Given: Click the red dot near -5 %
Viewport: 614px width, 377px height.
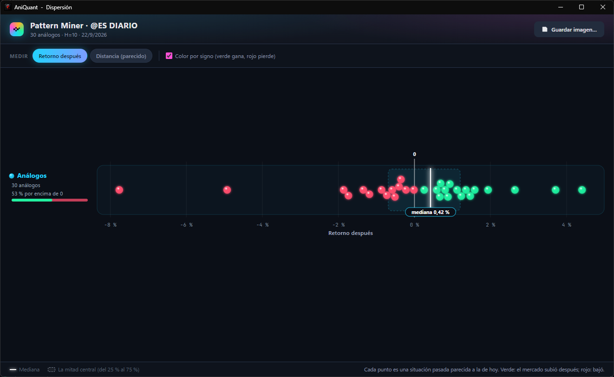Looking at the screenshot, I should (227, 190).
